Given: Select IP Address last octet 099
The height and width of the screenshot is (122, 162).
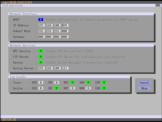Looking at the screenshot, I should point(65,25).
